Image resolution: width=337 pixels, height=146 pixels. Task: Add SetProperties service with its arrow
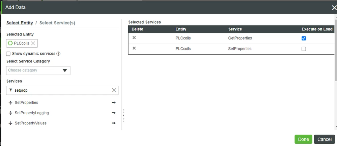coord(114,103)
